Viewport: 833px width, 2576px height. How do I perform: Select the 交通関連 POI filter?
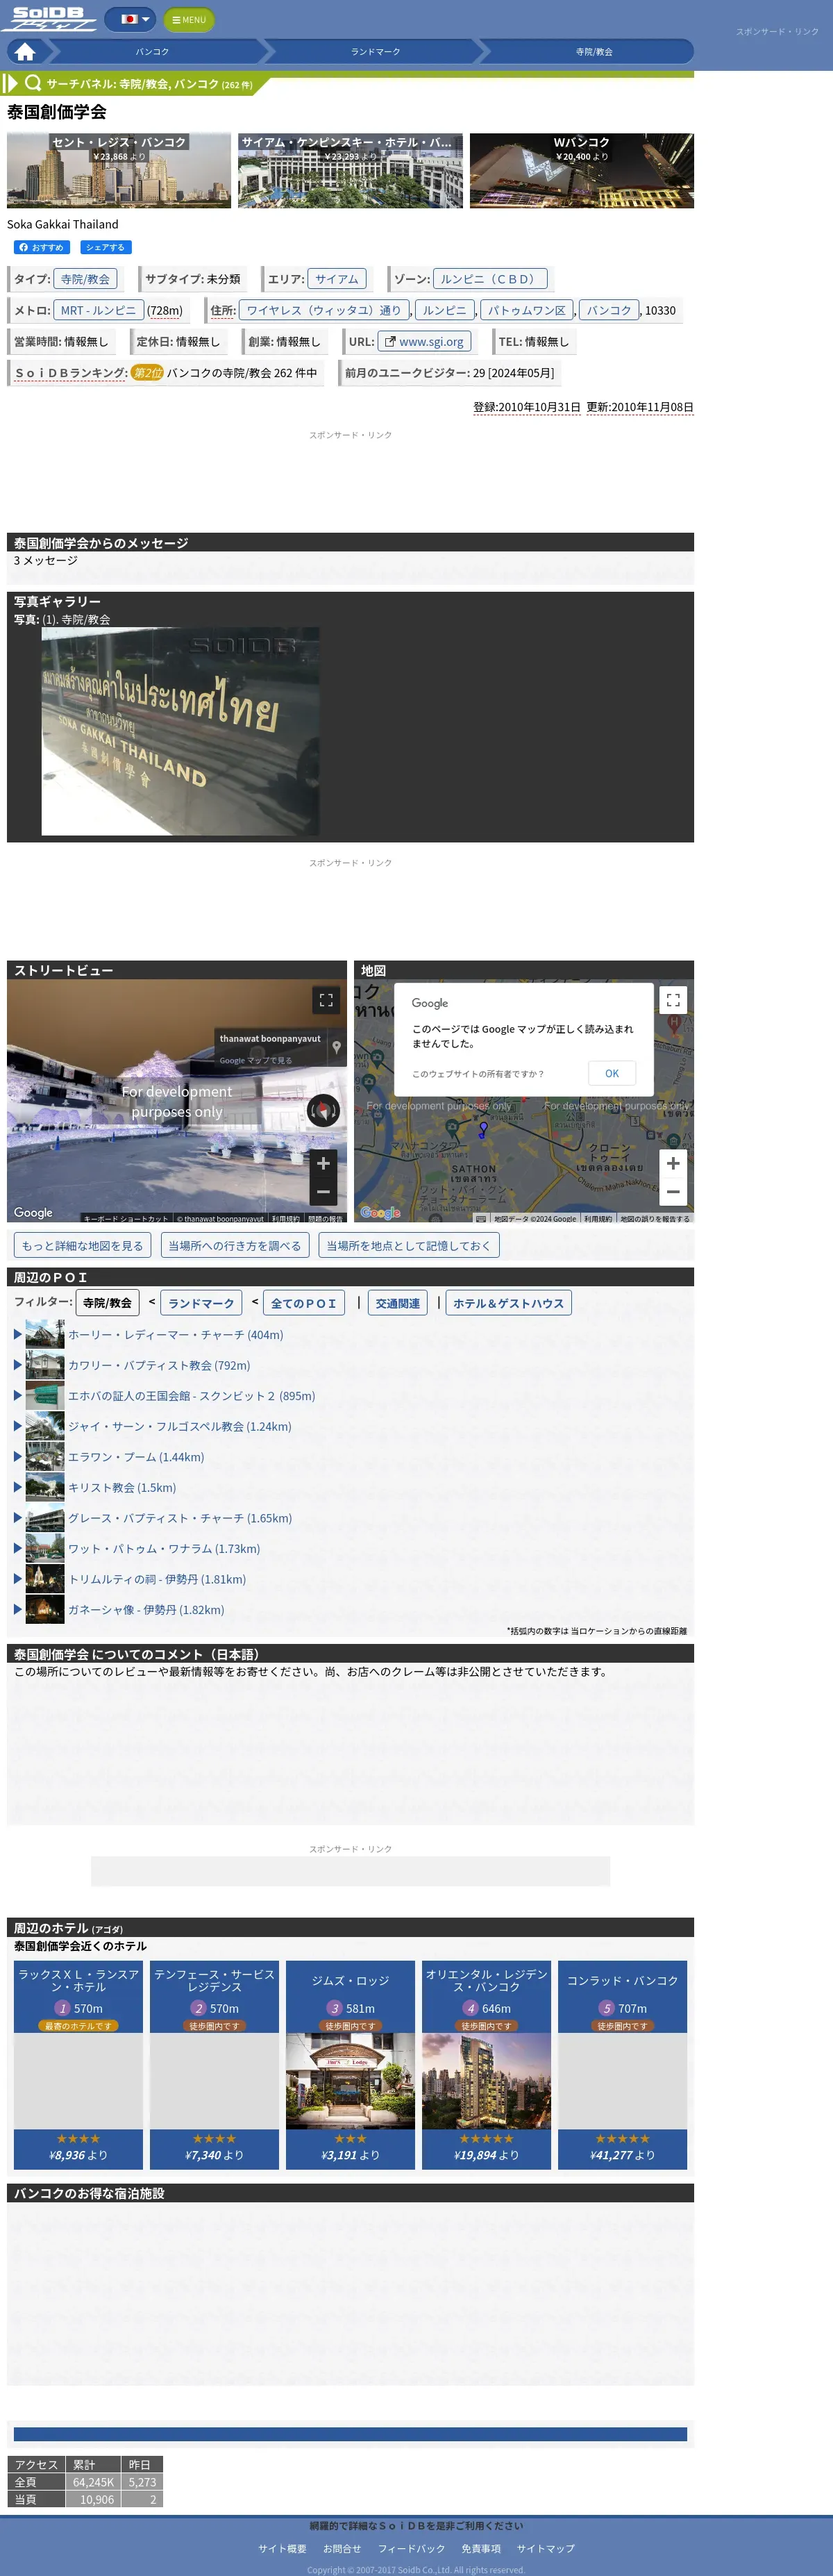[x=398, y=1303]
